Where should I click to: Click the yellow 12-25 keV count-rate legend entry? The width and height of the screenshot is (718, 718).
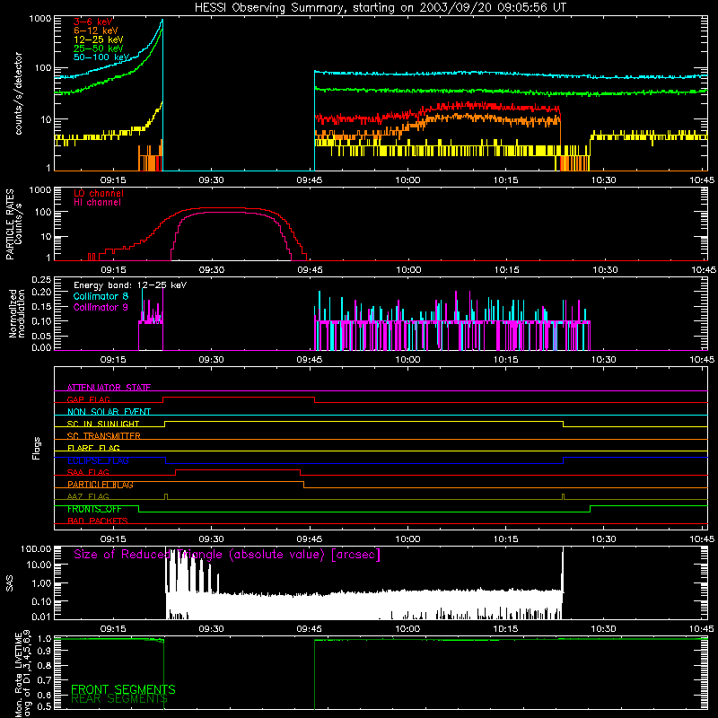(x=99, y=39)
